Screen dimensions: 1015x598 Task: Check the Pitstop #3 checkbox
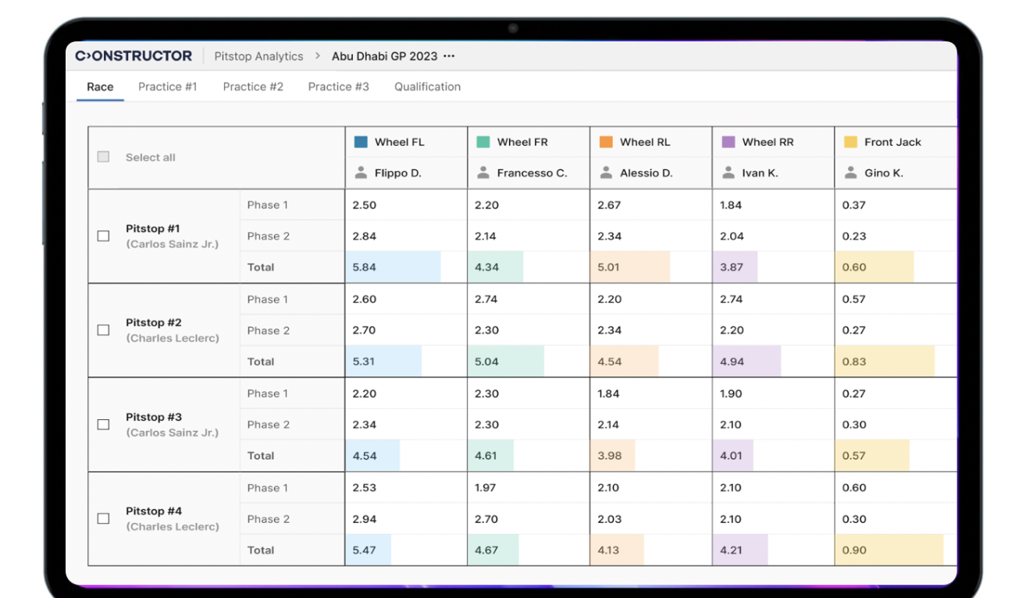coord(102,424)
